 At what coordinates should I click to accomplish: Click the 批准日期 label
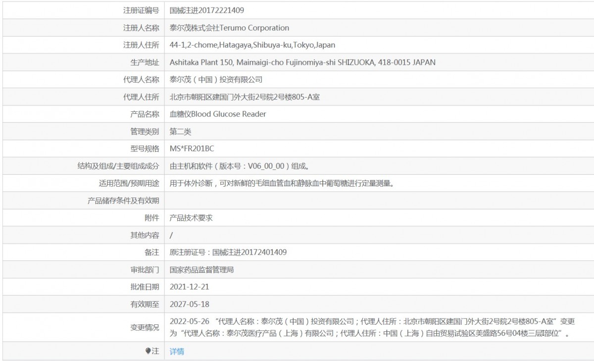coord(145,287)
